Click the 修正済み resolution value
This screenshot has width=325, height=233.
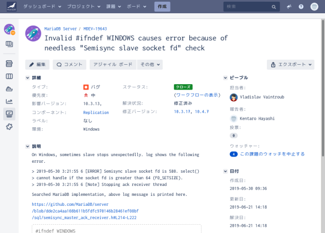pyautogui.click(x=183, y=103)
